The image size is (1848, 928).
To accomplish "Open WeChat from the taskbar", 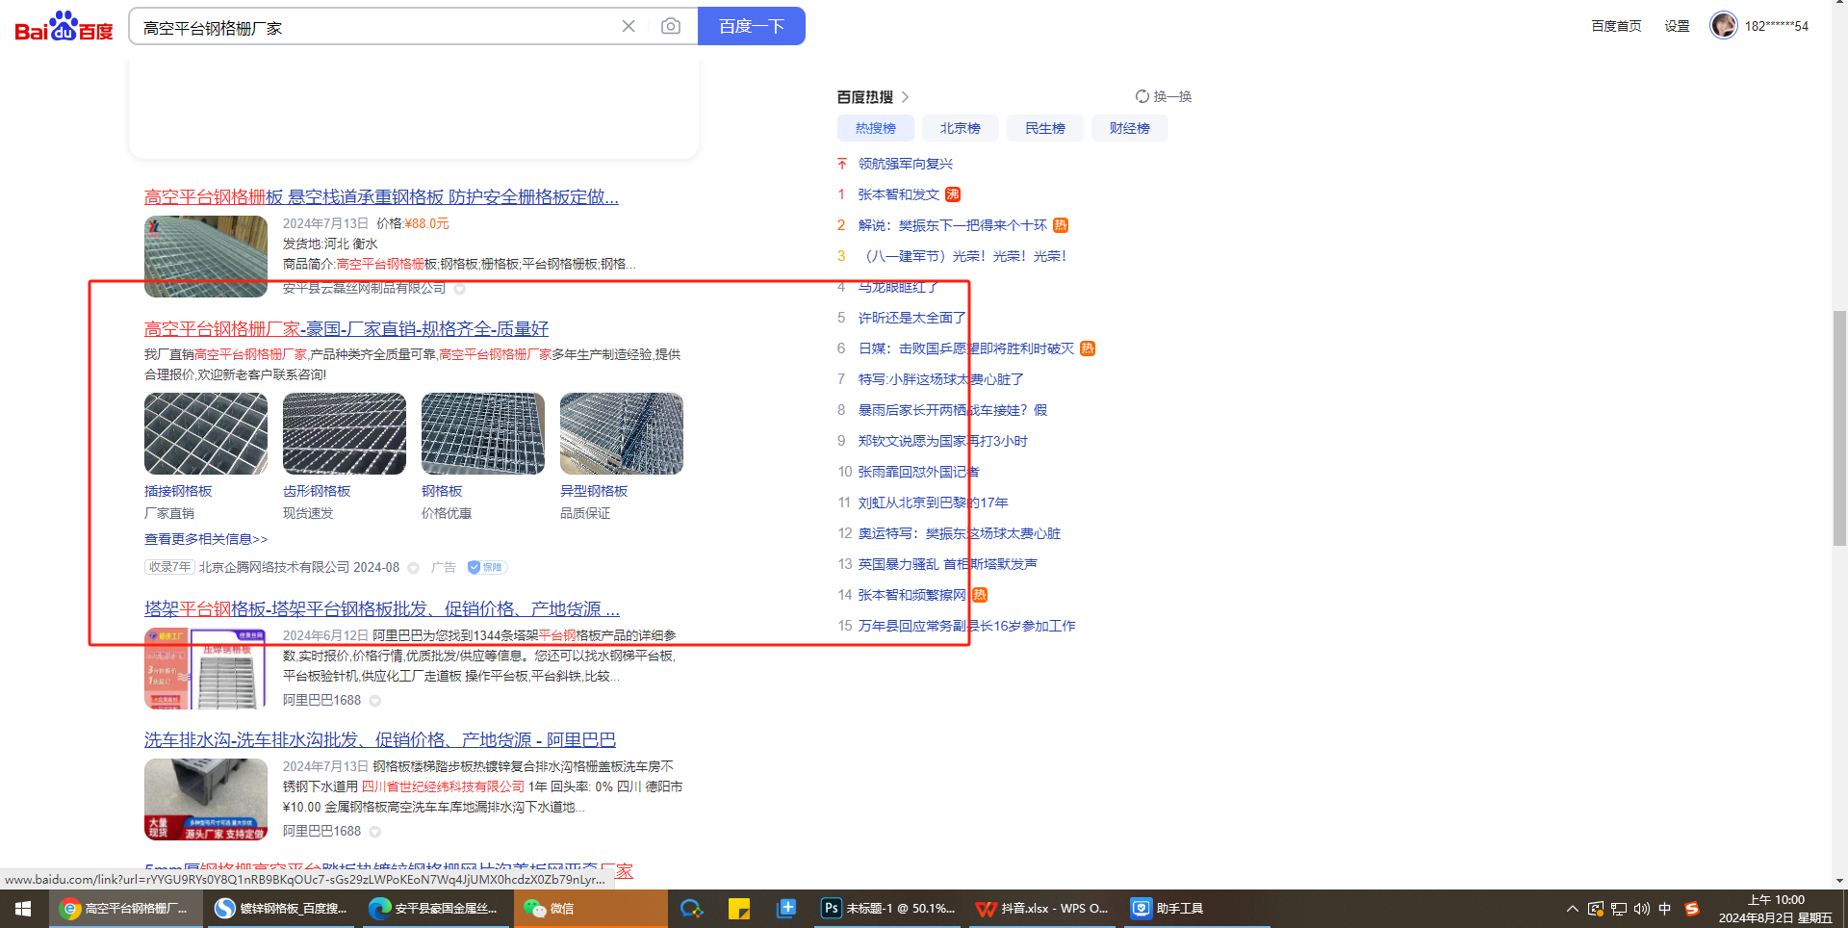I will click(x=551, y=909).
